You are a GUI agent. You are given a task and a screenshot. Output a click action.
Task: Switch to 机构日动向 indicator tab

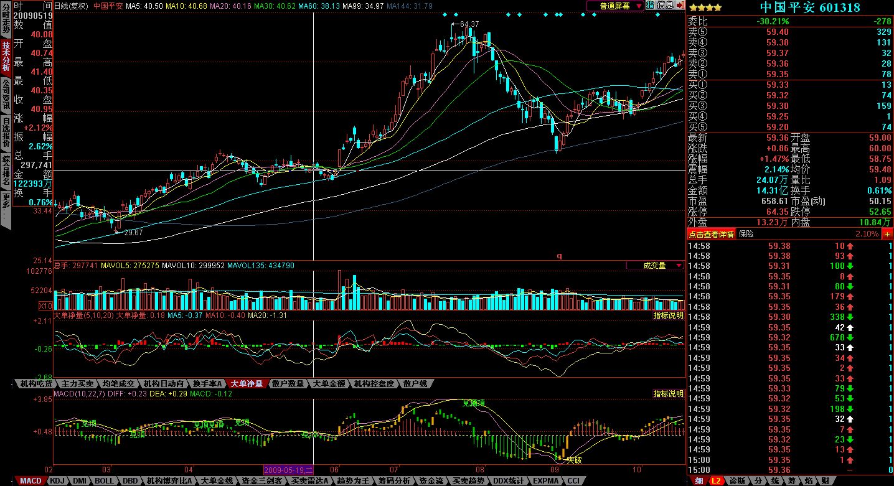pos(164,384)
